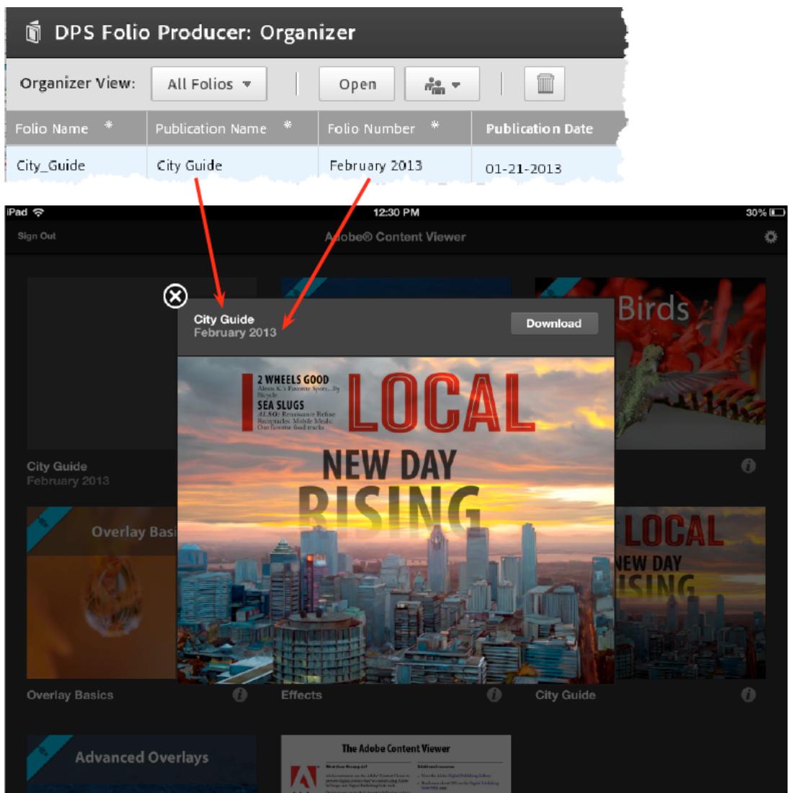
Task: Click the DPS Folio Producer logo icon
Action: point(33,32)
